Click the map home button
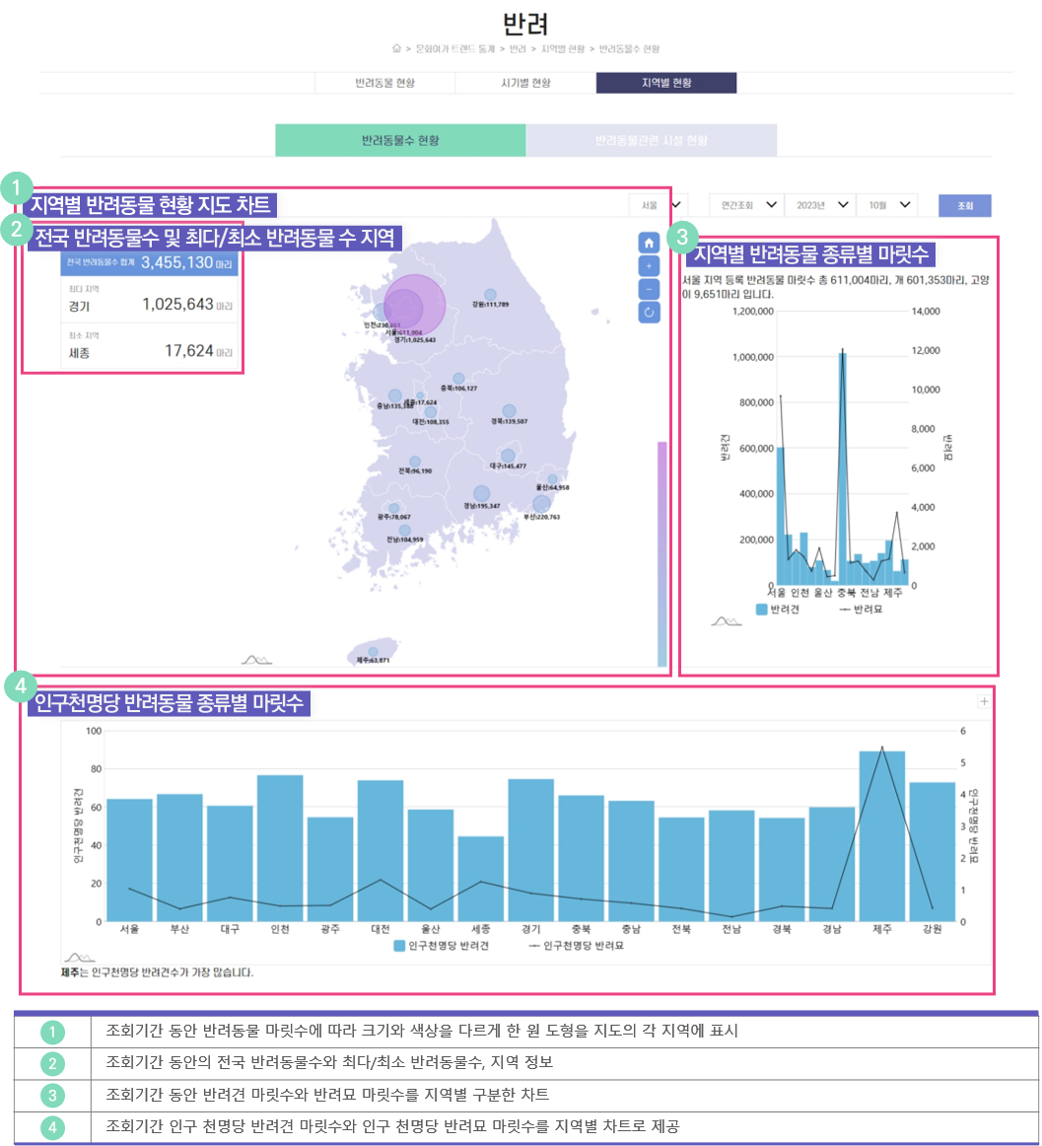The image size is (1042, 1146). click(649, 242)
